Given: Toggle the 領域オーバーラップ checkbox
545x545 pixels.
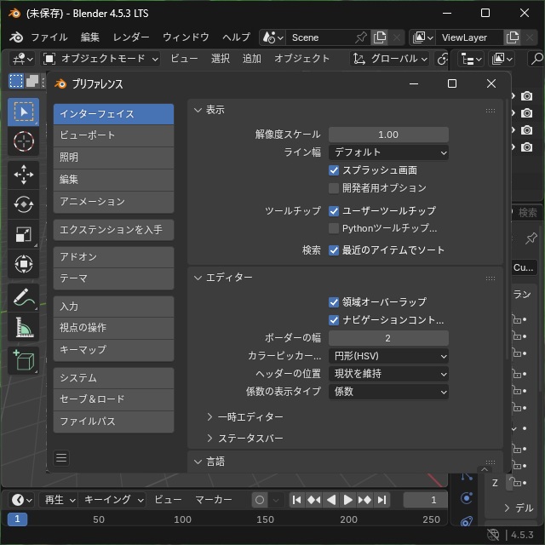Looking at the screenshot, I should [334, 302].
